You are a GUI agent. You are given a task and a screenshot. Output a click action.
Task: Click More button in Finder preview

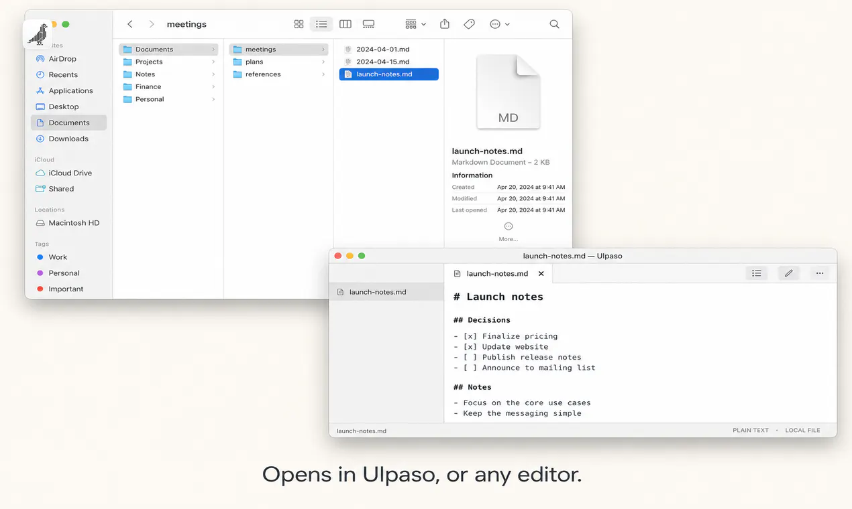508,231
